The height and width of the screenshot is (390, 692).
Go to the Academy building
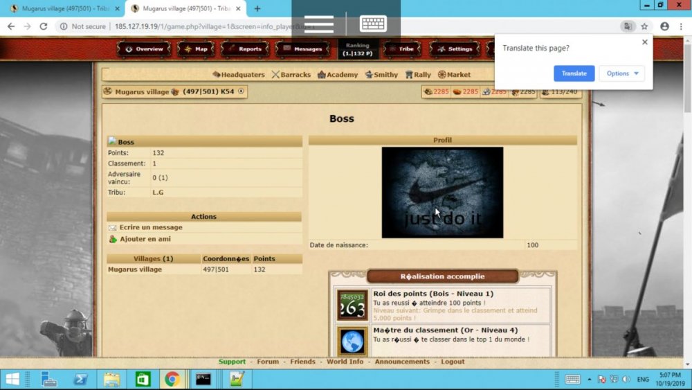338,75
